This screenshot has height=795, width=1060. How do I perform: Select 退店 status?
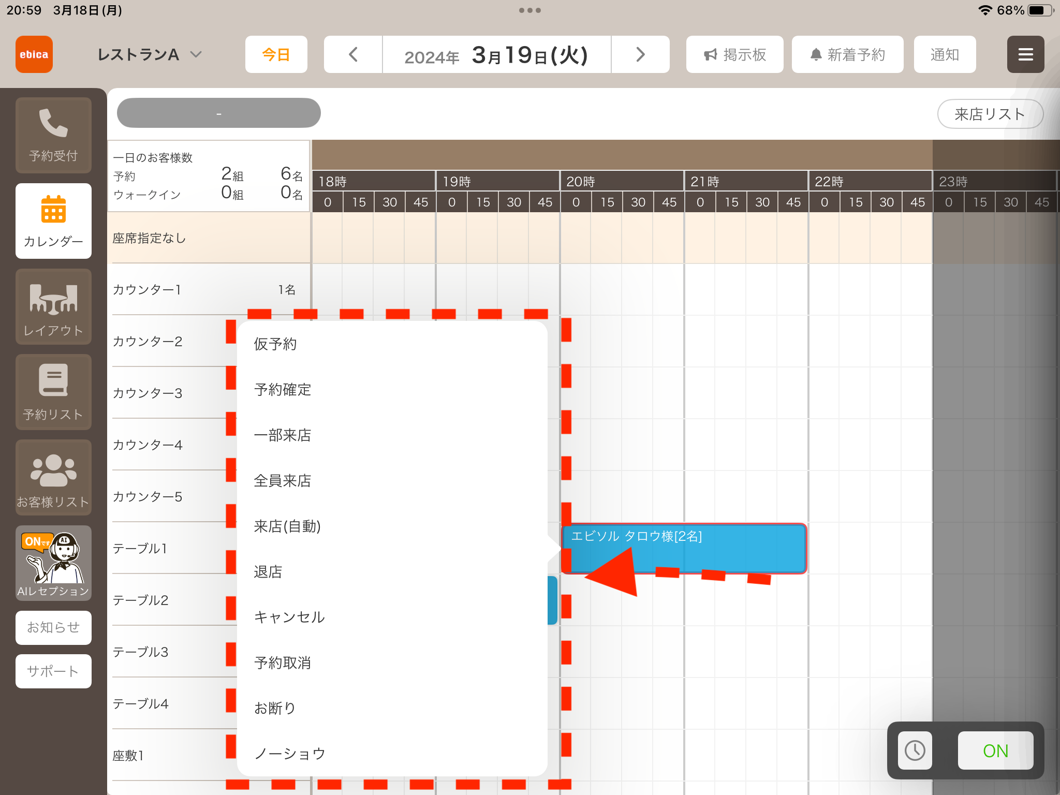[392, 572]
